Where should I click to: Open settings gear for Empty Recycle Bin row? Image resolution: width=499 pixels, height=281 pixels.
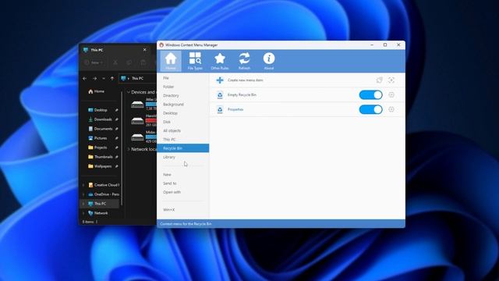pyautogui.click(x=391, y=94)
